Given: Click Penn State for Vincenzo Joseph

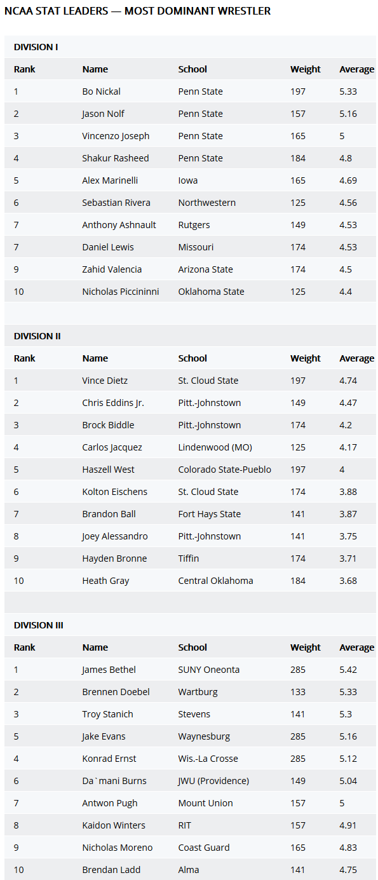Looking at the screenshot, I should tap(200, 136).
